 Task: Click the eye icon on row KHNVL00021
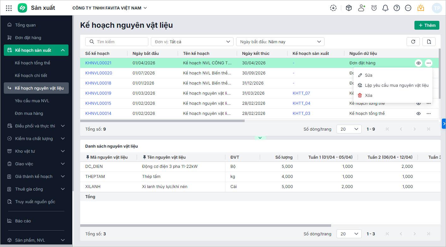click(x=419, y=63)
